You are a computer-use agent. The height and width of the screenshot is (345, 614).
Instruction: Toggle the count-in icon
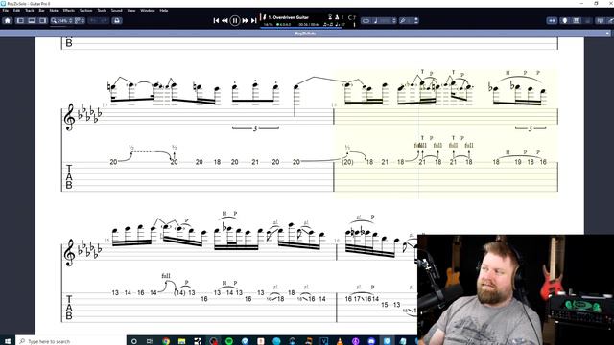tap(330, 17)
